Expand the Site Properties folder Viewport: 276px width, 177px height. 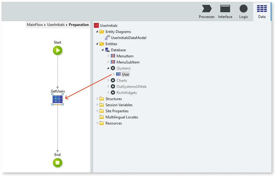point(97,111)
